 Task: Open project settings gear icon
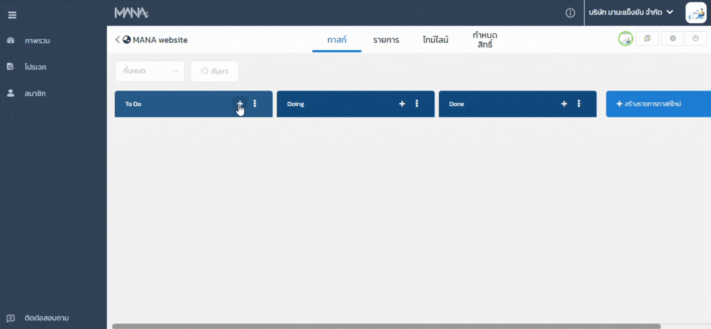(x=673, y=39)
